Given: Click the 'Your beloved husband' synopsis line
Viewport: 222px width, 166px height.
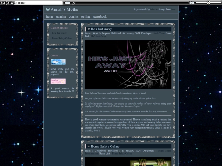Looking at the screenshot, I should coord(115,93).
